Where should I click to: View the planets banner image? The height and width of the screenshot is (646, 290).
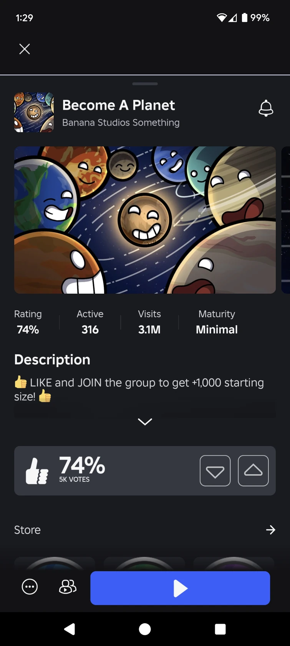[x=145, y=220]
